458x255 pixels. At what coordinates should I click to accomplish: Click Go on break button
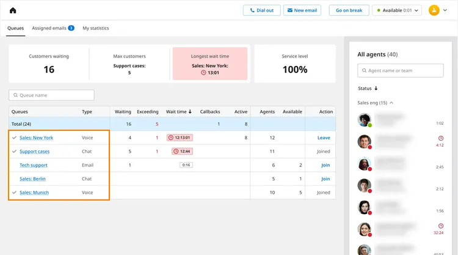(x=349, y=10)
